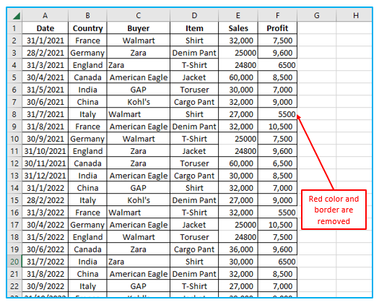Select India country cell in row 20
379x305 pixels.
[x=88, y=262]
